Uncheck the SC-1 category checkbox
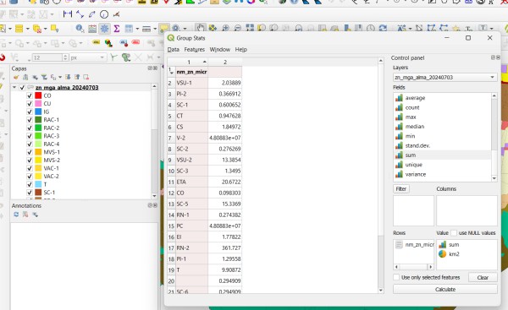This screenshot has width=508, height=310. click(30, 193)
